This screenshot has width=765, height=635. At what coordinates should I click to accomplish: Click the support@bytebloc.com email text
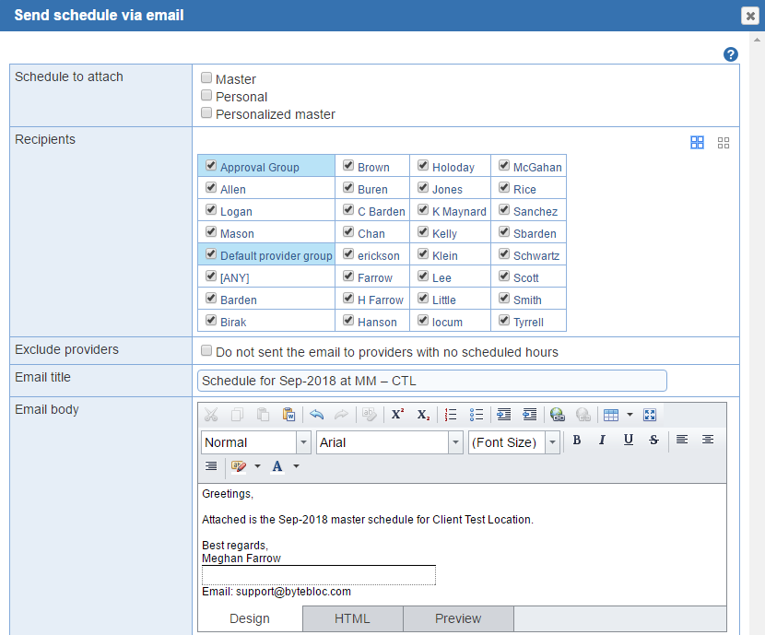(293, 592)
